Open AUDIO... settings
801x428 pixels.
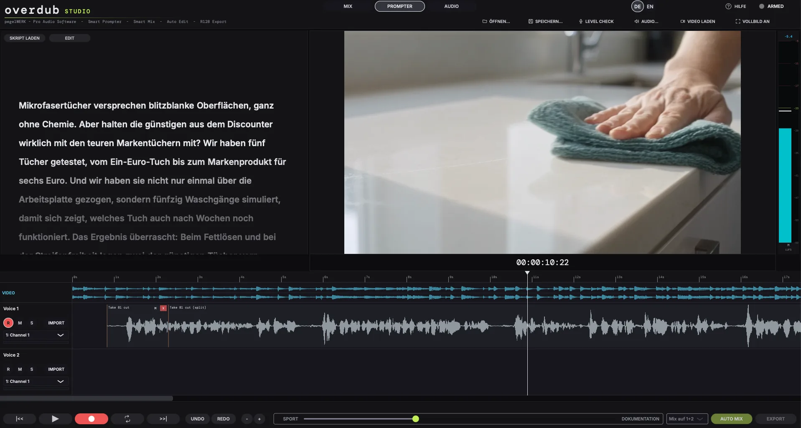646,21
